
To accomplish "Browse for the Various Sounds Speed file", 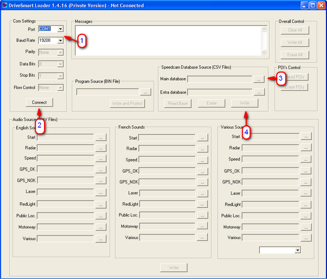I will click(306, 159).
